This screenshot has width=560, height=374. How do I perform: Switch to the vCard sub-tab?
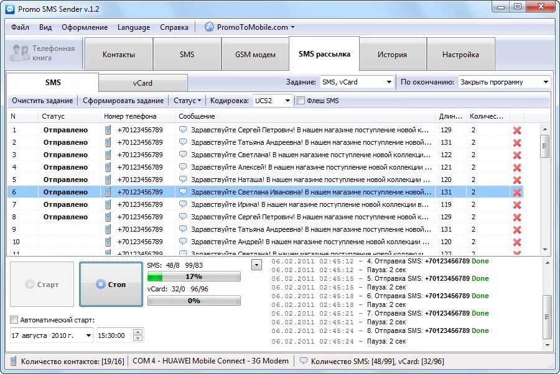click(142, 83)
